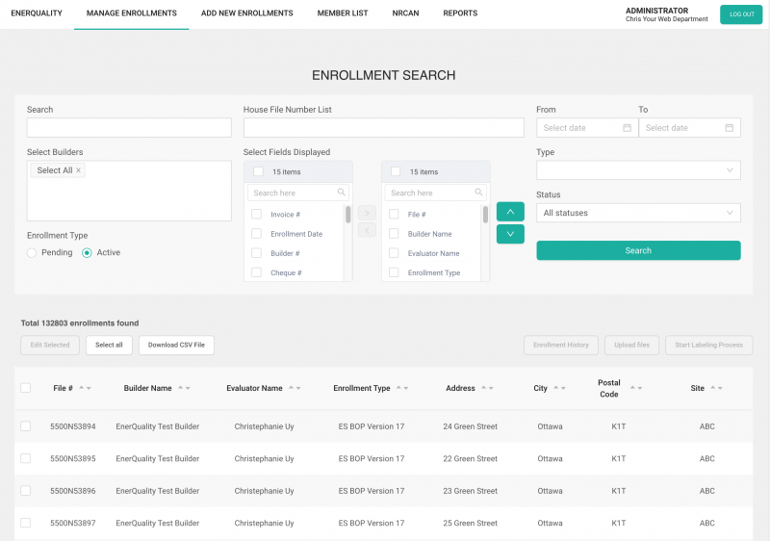The width and height of the screenshot is (770, 541).
Task: Sort Evaluator Name column ascending
Action: point(291,388)
